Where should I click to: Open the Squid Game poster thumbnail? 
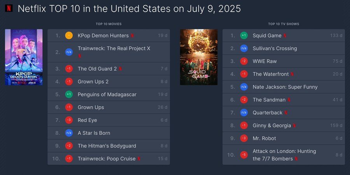(199, 57)
